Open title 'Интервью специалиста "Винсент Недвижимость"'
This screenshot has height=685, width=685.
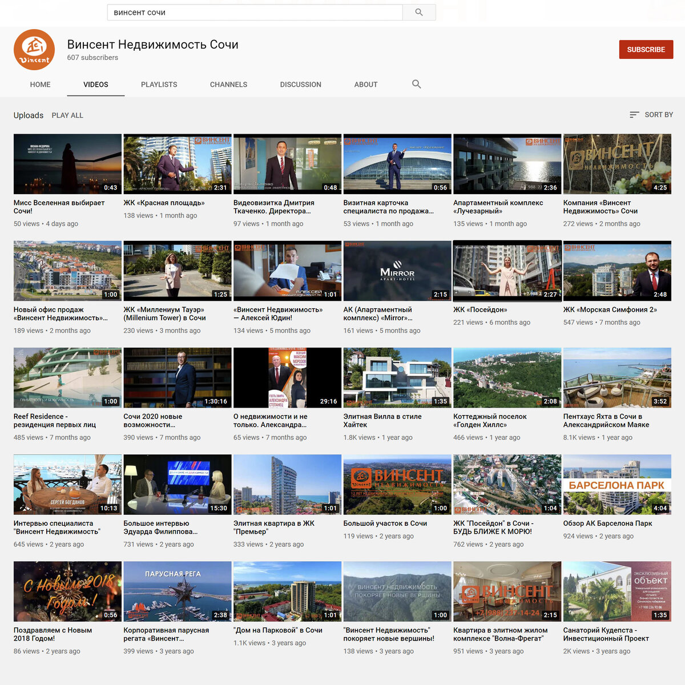(57, 527)
